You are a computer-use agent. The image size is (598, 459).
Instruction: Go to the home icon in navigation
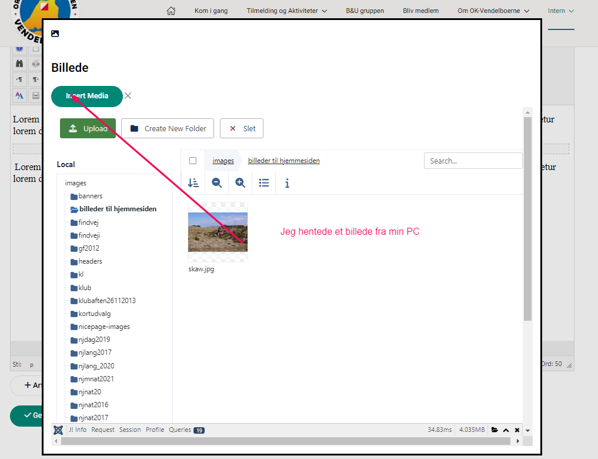(x=171, y=11)
